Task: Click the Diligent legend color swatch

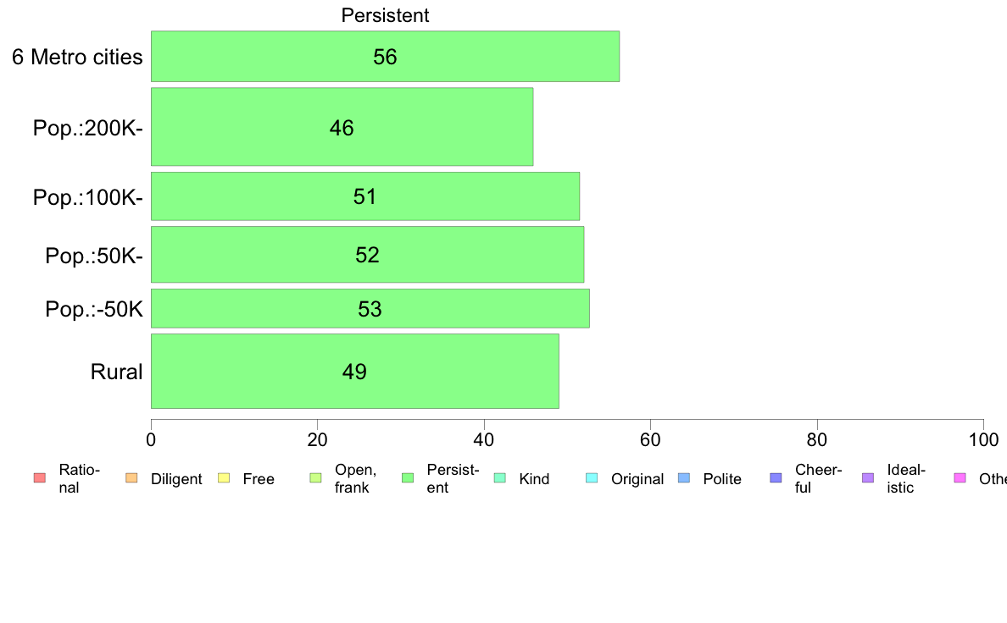Action: coord(131,478)
